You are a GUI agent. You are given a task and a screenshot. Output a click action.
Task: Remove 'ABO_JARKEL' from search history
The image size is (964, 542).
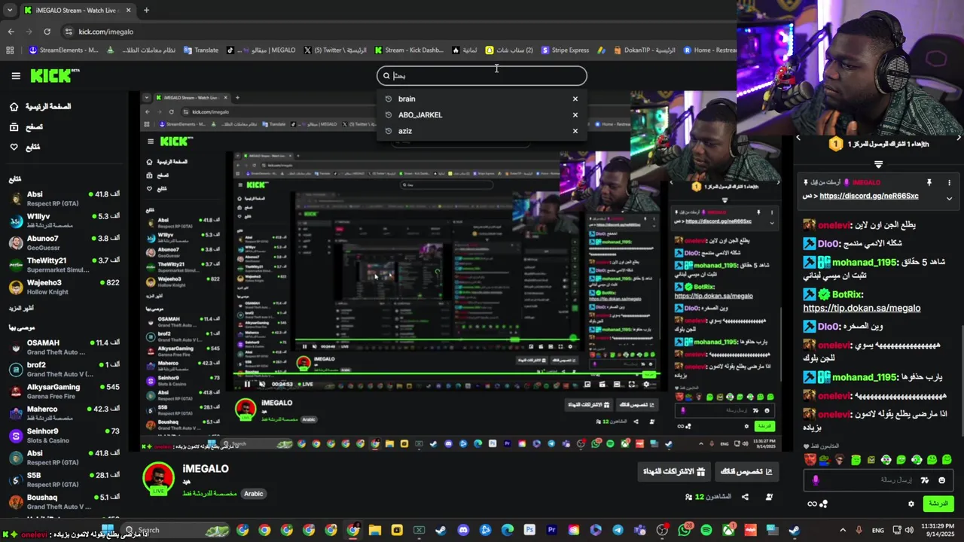coord(575,114)
